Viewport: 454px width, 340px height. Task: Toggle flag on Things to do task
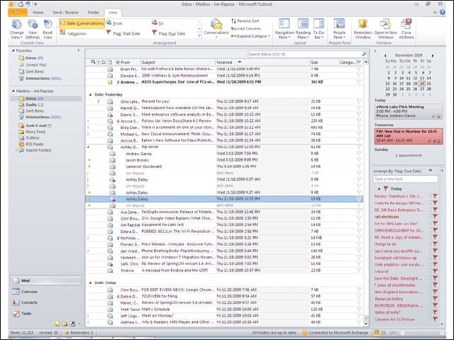click(435, 244)
